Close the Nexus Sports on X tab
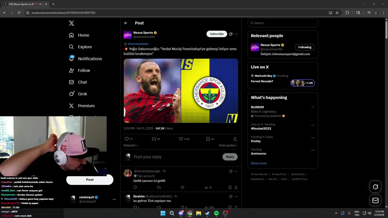388x218 pixels. coord(46,4)
